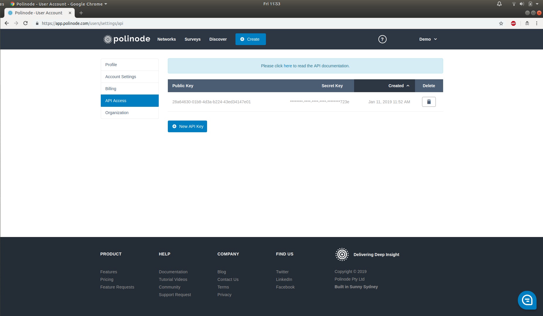The height and width of the screenshot is (316, 543).
Task: Close the Polinode - User Account tab
Action: [x=70, y=13]
